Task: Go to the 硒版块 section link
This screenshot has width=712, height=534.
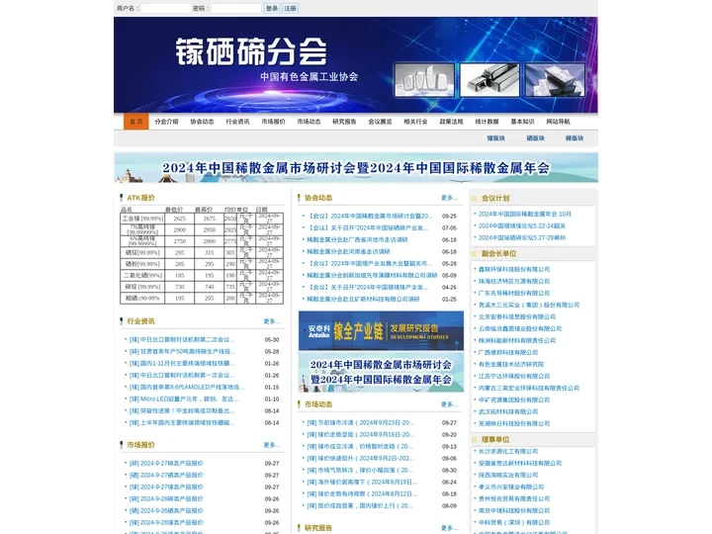Action: coord(535,138)
